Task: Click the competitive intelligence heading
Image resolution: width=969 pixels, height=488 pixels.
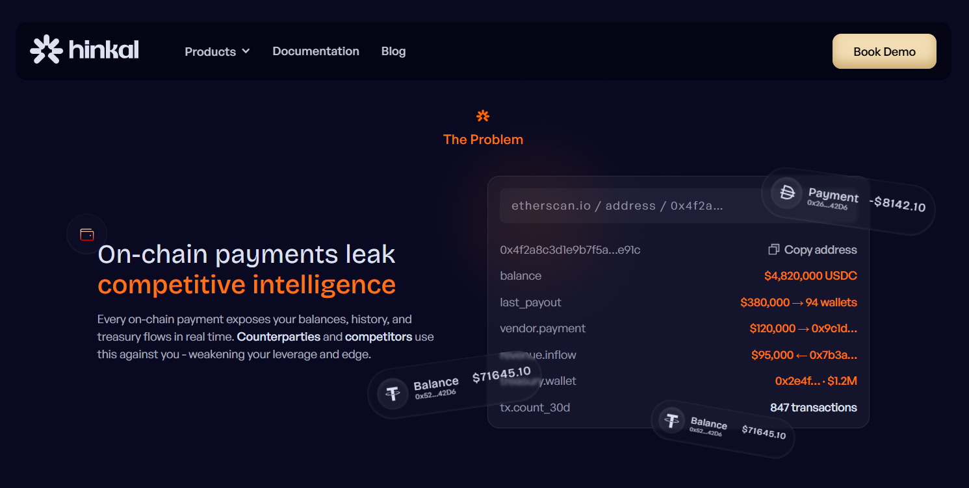Action: [247, 284]
